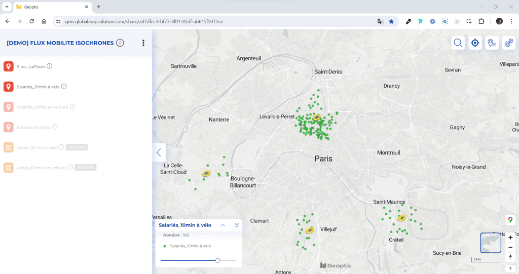The width and height of the screenshot is (519, 274).
Task: Open the map settings gears
Action: tap(509, 43)
